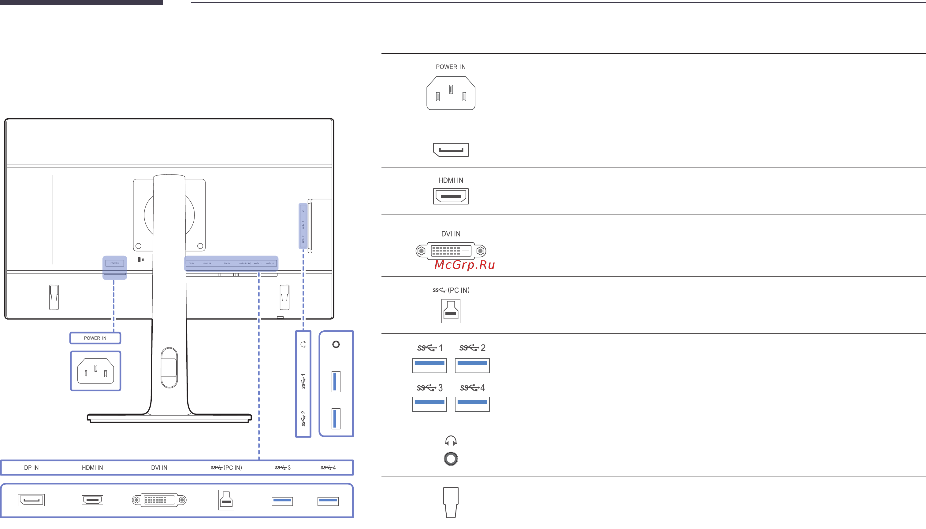The width and height of the screenshot is (926, 529).
Task: Click the headphone symbol in the table
Action: click(x=451, y=441)
